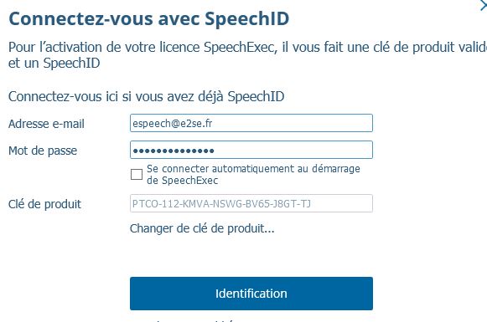Open 'Changer de clé de produit...' link
Viewport: 487px width, 322px height.
click(x=202, y=228)
